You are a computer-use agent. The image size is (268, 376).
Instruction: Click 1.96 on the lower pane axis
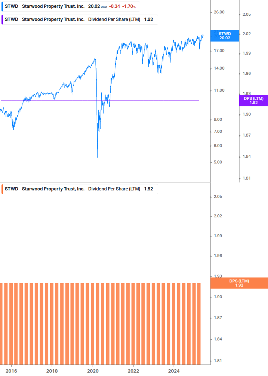(x=218, y=256)
